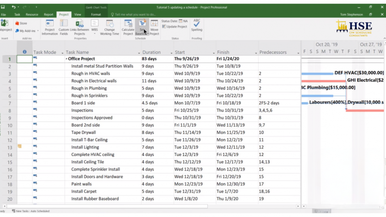Switch to the Task ribbon tab
Screen dimensions: 386x217
(x=17, y=14)
